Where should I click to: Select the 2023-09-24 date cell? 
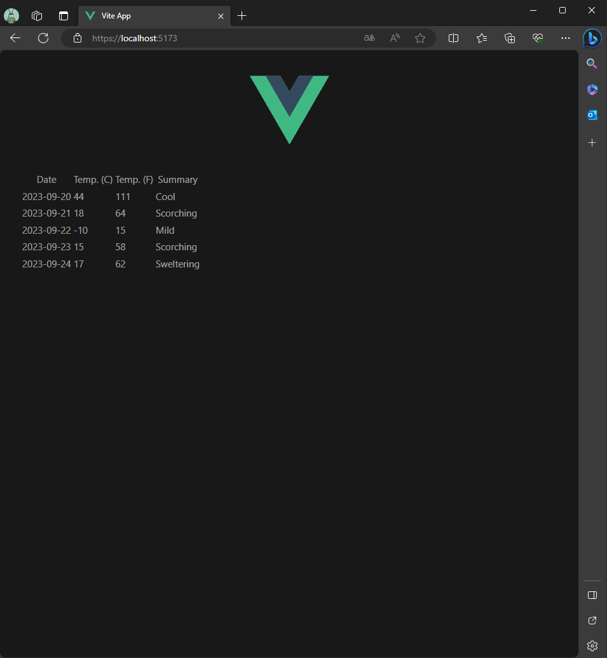46,264
